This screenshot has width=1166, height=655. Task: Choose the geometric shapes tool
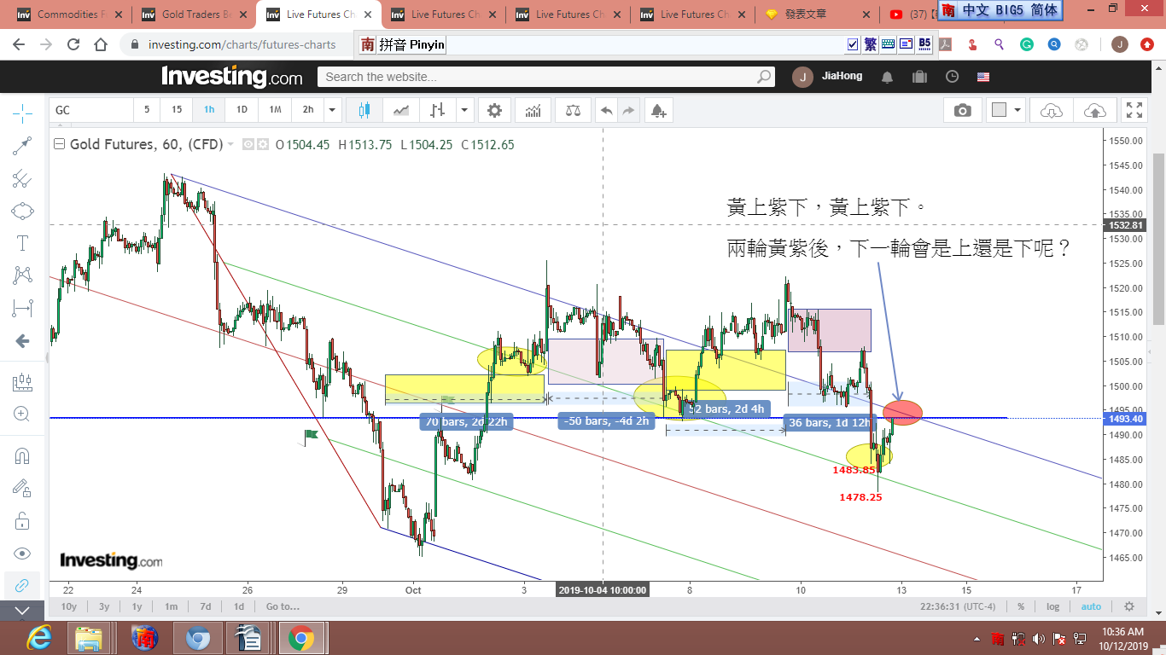coord(22,211)
